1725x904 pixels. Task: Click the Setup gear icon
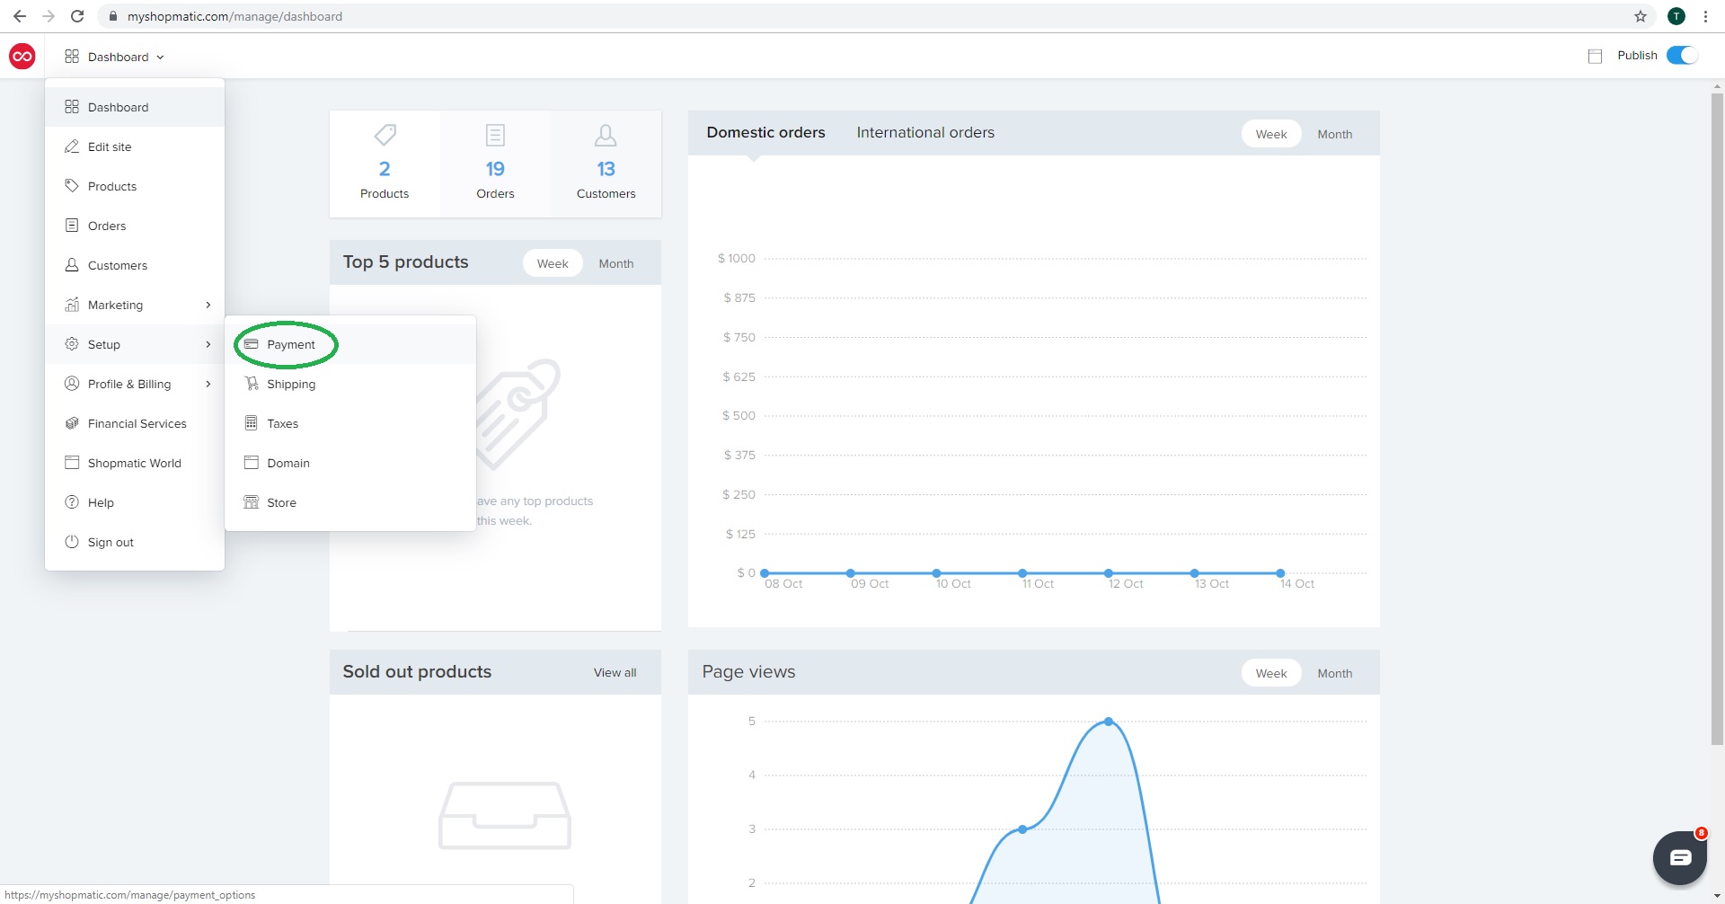[72, 344]
